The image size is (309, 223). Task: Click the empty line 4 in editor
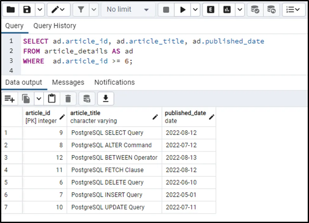164,71
